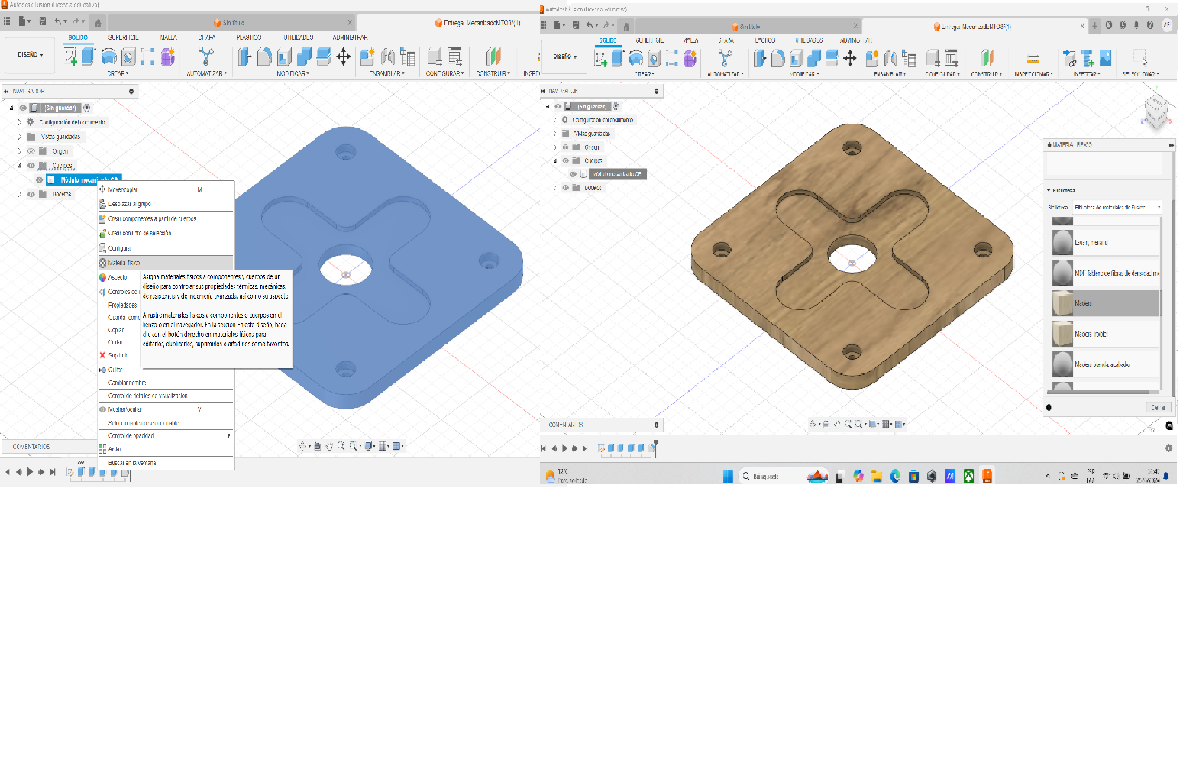This screenshot has height=776, width=1183.
Task: Click Pan hand icon in left window navigation bar
Action: (x=330, y=446)
